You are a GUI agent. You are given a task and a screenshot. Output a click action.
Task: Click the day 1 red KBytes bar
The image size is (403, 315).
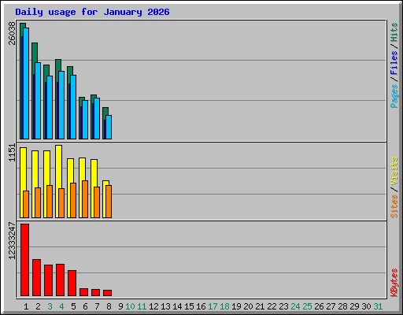pos(25,260)
